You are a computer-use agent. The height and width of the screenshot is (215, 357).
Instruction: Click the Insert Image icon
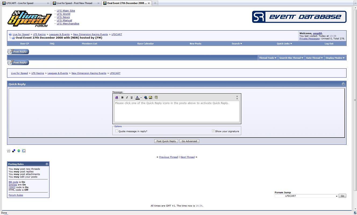pyautogui.click(x=151, y=98)
